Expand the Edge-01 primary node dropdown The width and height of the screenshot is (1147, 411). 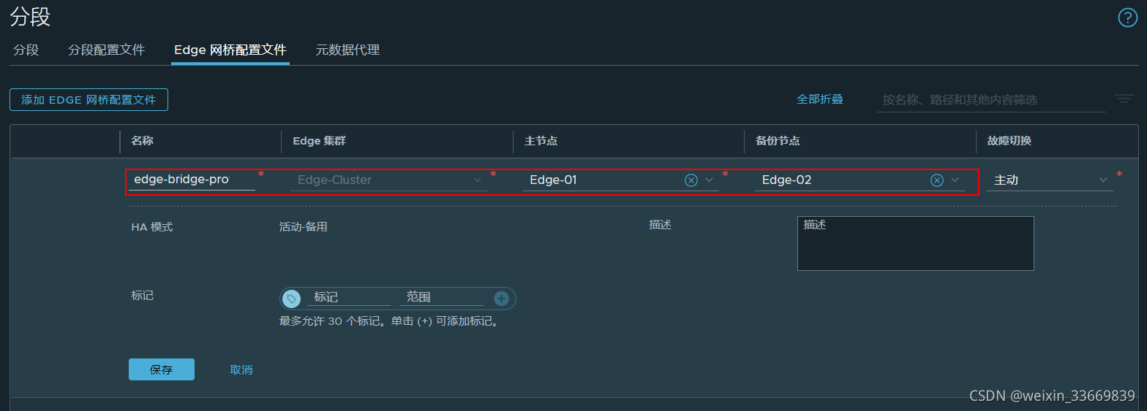709,180
